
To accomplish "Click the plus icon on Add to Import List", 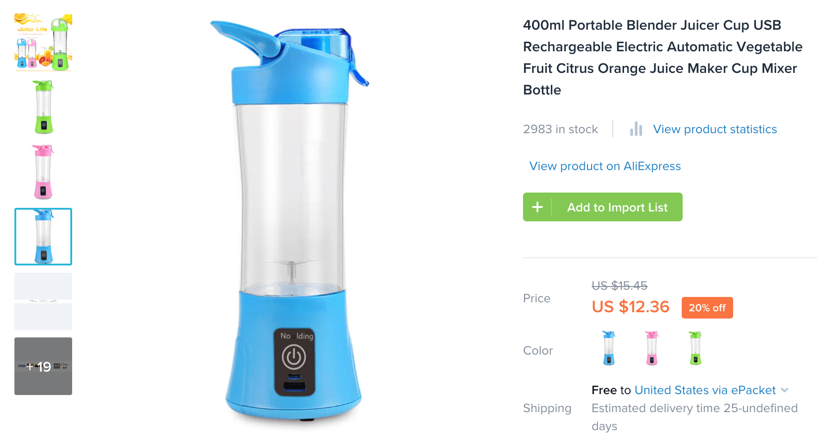I will tap(537, 207).
